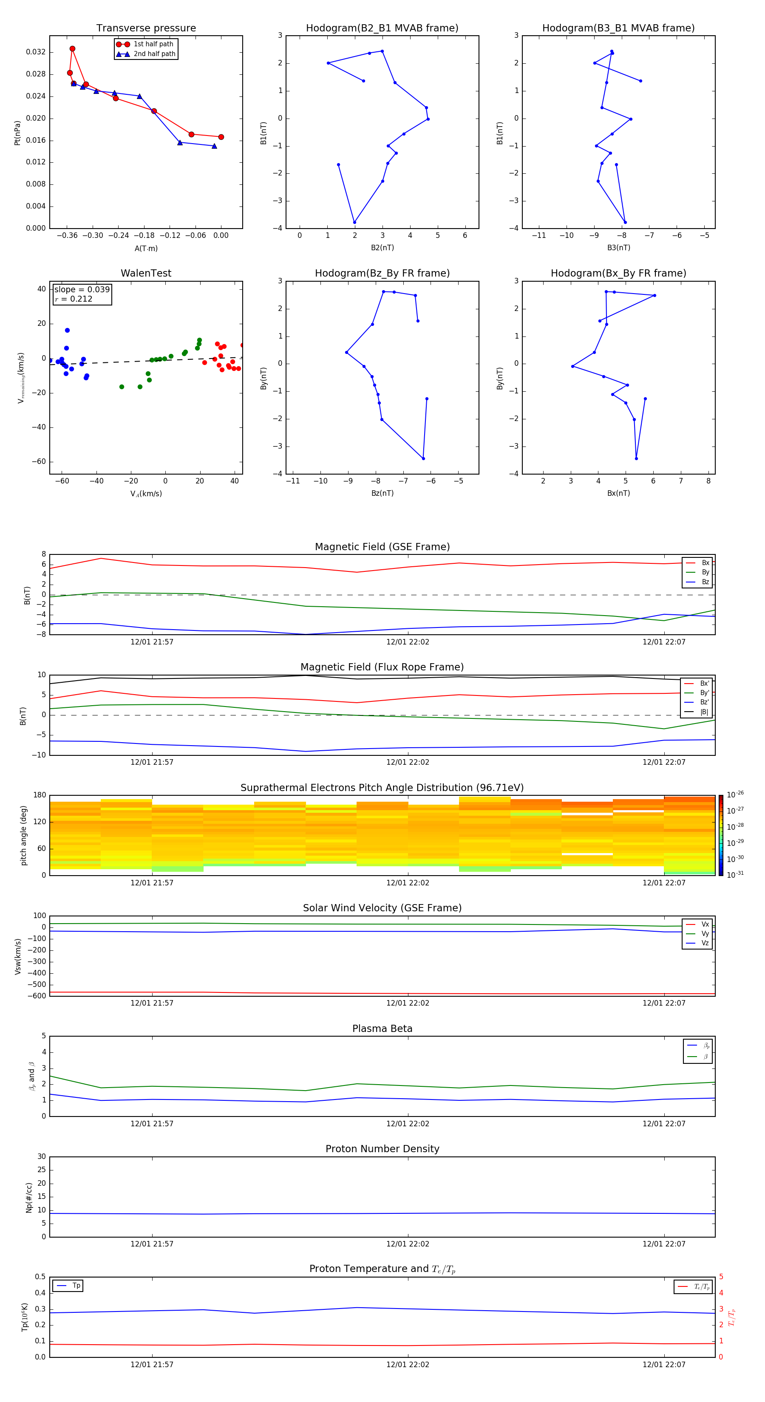Viewport: 765px width, 1402px height.
Task: Click the Bx(nT) axis label
Action: tap(618, 493)
